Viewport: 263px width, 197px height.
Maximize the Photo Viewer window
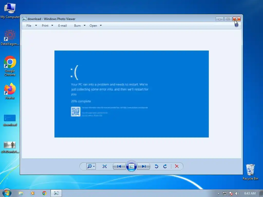(x=228, y=19)
